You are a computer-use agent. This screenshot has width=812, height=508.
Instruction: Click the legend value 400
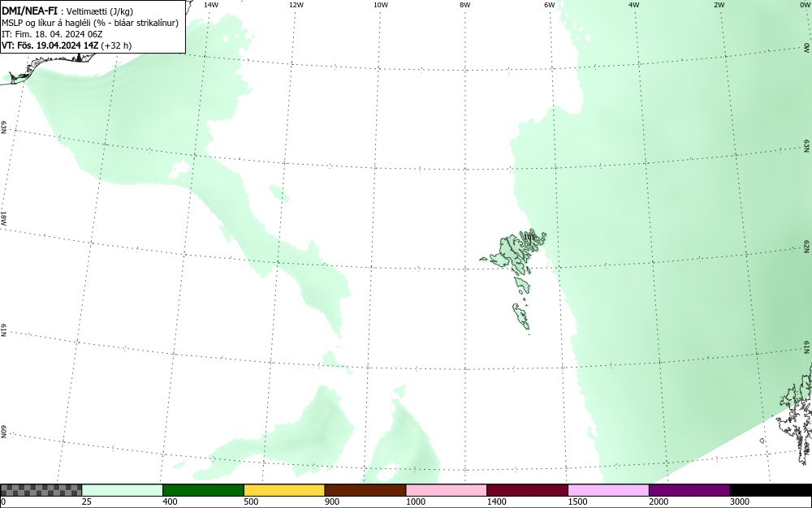(170, 502)
